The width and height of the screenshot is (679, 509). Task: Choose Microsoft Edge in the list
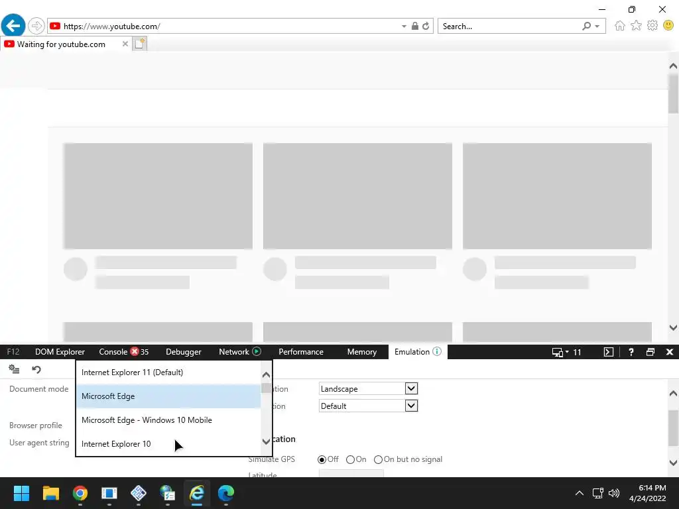[169, 396]
